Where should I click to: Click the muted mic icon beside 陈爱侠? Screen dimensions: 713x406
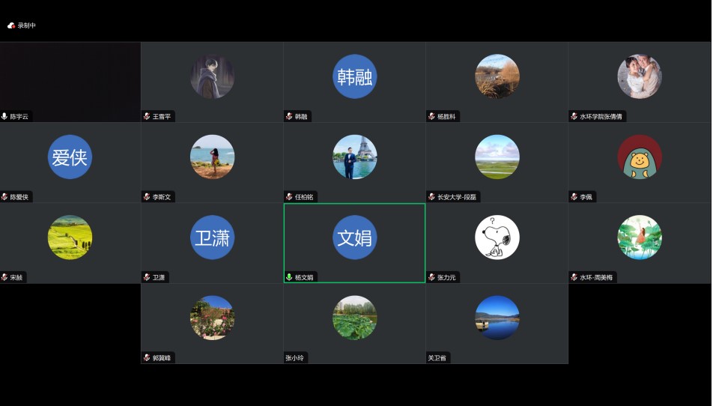[x=4, y=197]
